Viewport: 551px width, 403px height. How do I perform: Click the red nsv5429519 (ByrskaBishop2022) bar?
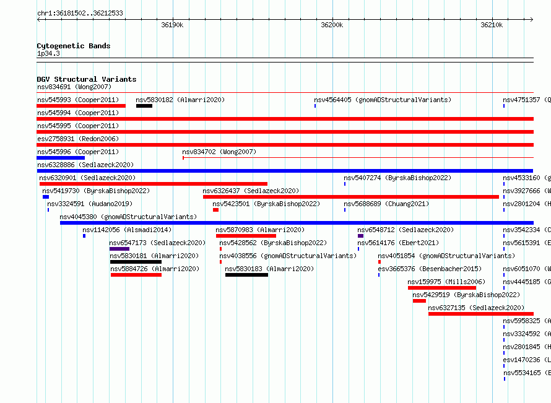pos(419,301)
